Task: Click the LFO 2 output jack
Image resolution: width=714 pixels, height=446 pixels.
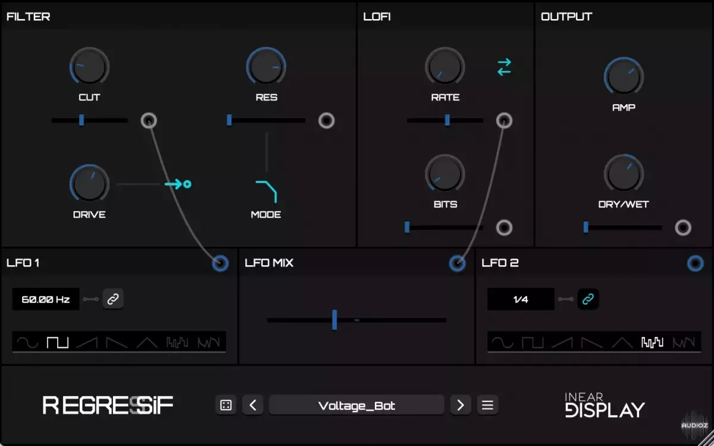Action: 695,263
